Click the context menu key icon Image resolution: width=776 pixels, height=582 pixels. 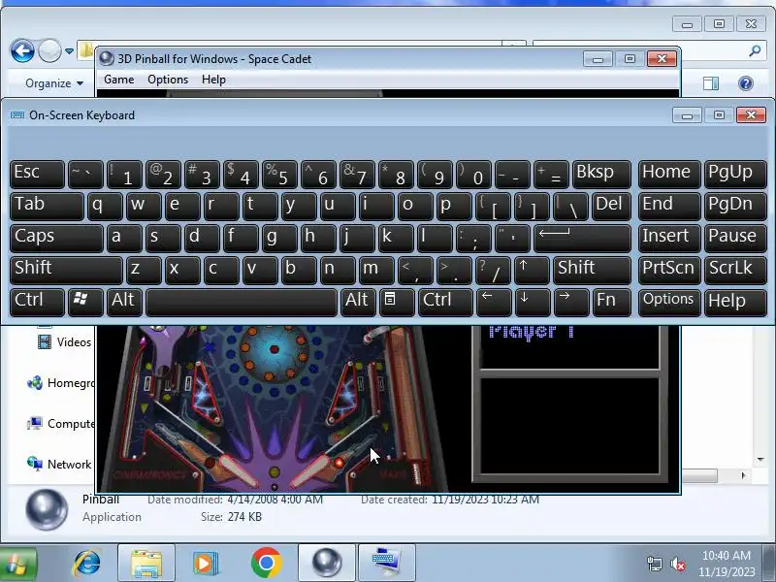(397, 302)
